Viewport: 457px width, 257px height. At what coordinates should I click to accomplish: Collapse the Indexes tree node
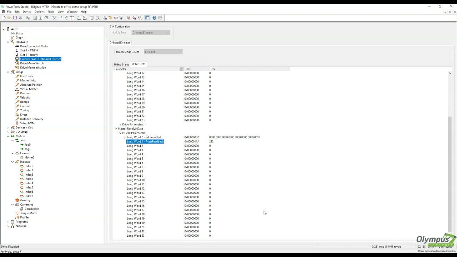point(12,162)
